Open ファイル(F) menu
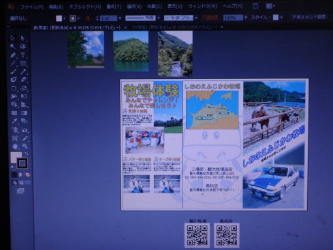 point(31,7)
